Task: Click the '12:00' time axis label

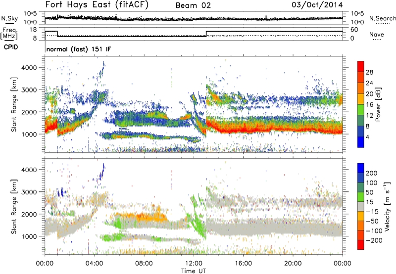Action: [x=194, y=264]
